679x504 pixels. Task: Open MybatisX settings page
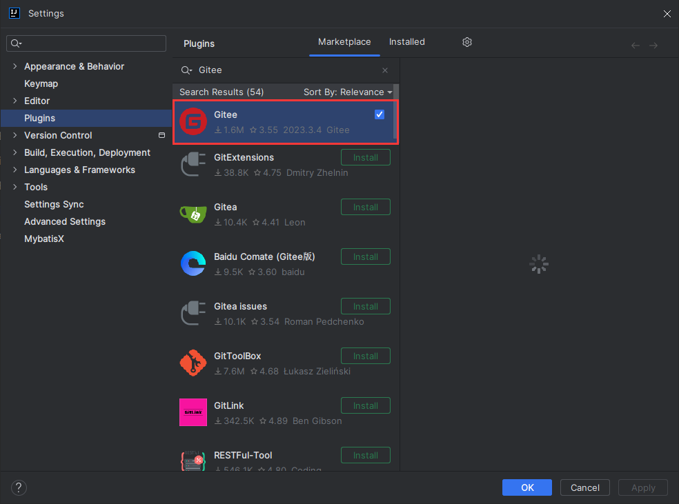coord(44,239)
